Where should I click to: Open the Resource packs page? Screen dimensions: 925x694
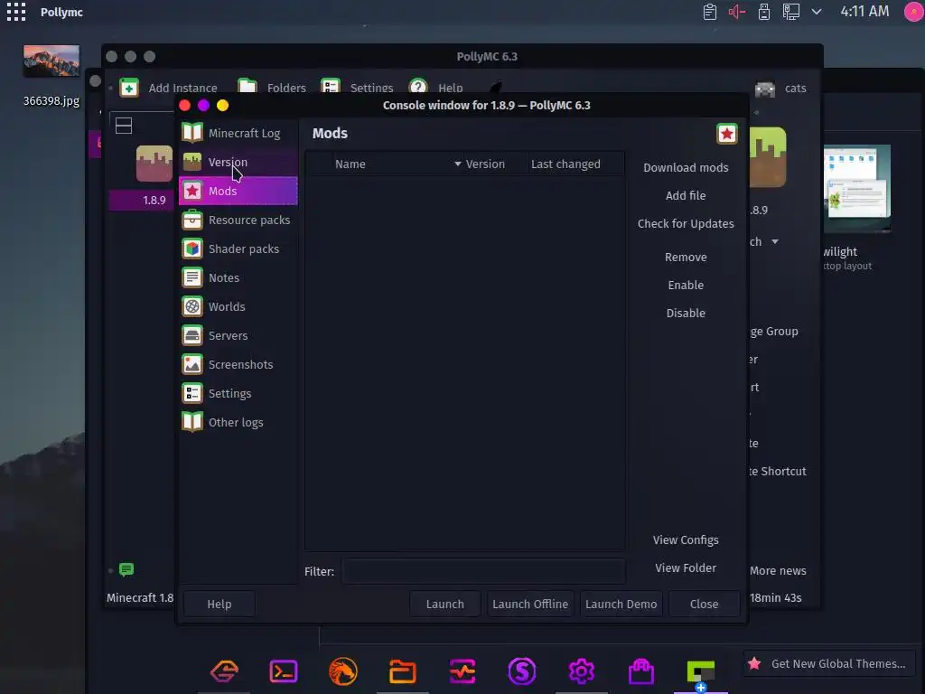point(238,220)
